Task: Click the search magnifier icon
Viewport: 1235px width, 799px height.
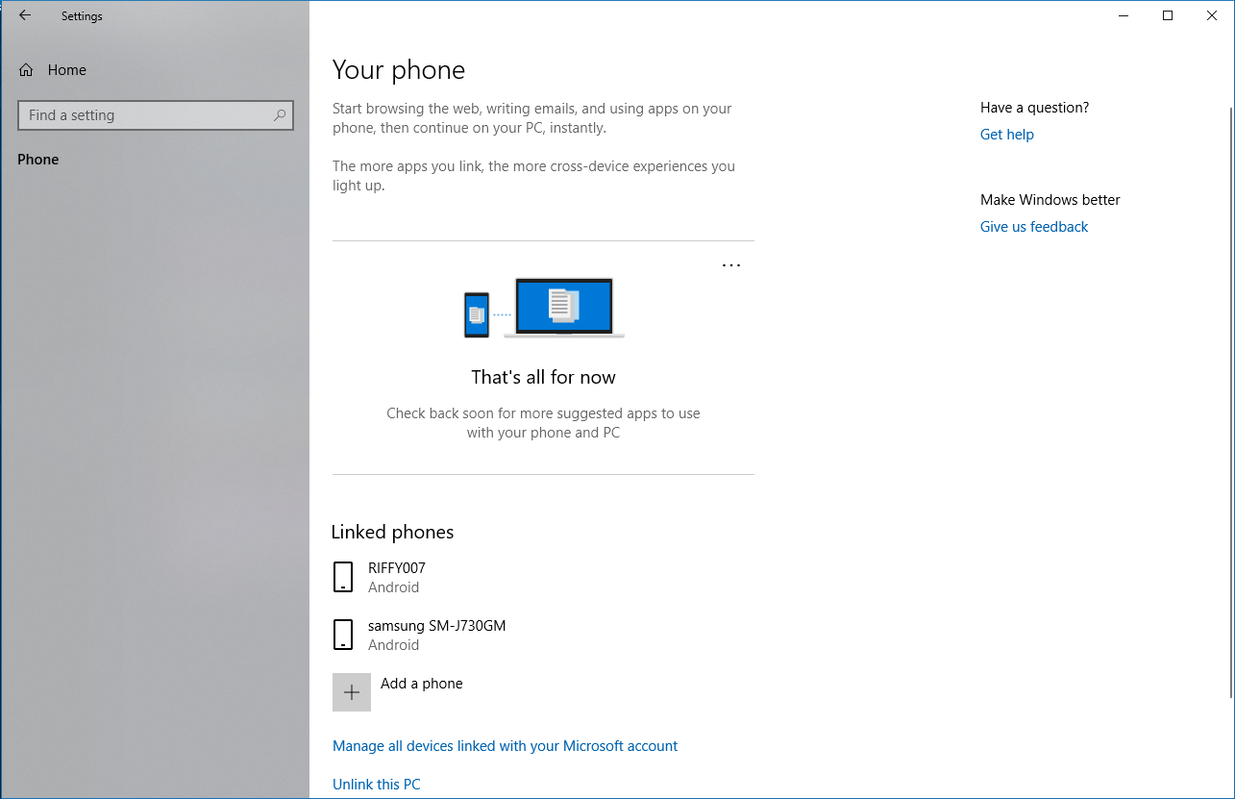Action: point(280,115)
